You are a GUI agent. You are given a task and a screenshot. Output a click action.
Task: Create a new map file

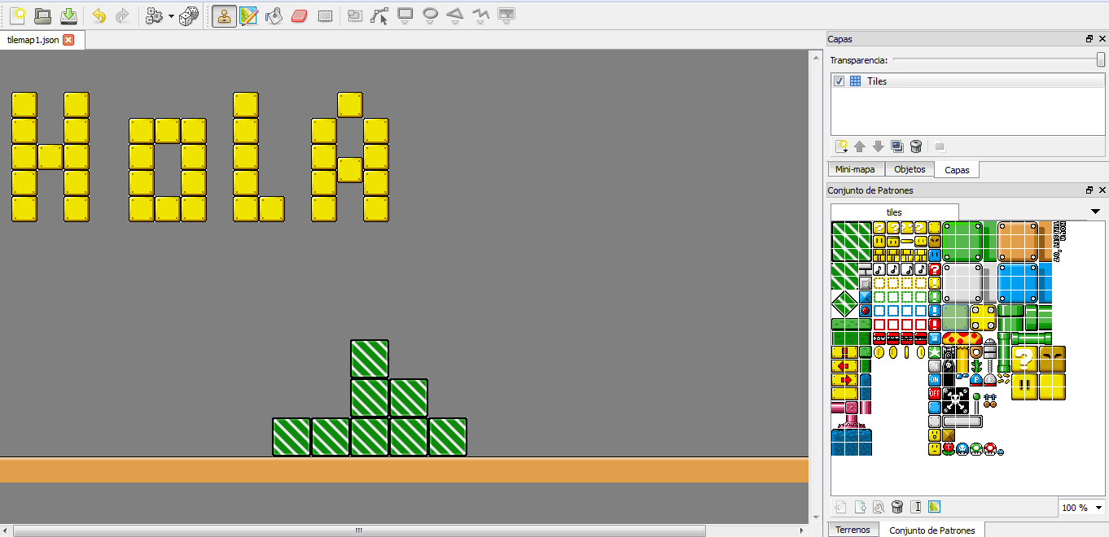(x=17, y=15)
